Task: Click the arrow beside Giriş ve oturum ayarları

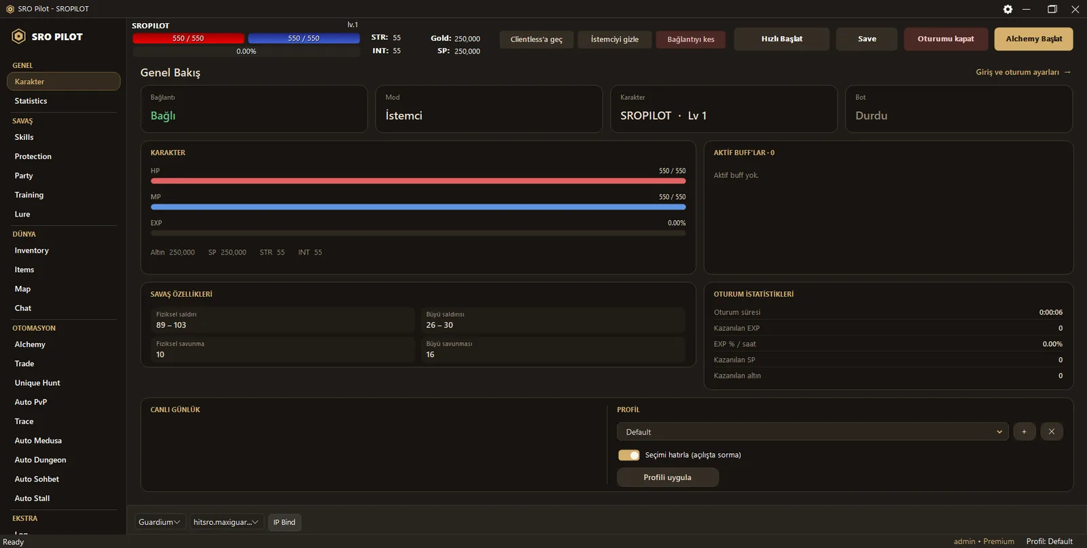Action: pos(1067,72)
